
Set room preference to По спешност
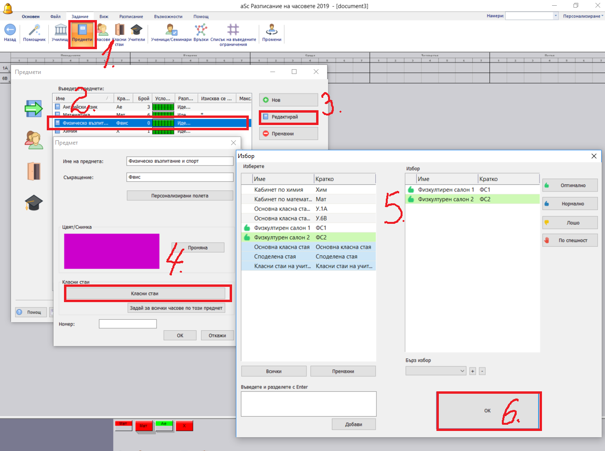pyautogui.click(x=570, y=241)
